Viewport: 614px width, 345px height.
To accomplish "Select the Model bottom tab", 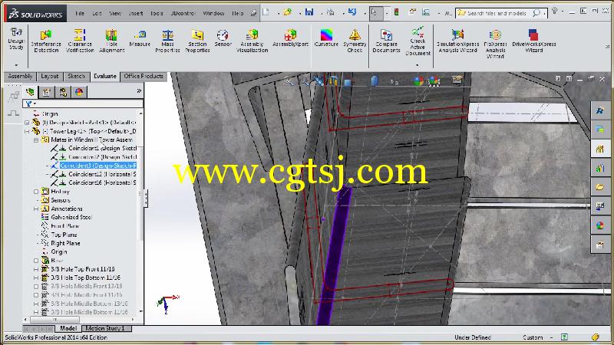I will point(68,328).
